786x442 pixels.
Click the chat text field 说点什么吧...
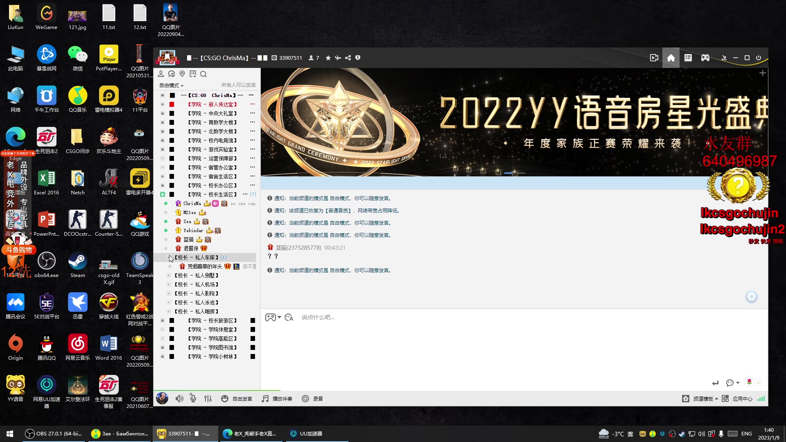click(x=318, y=317)
